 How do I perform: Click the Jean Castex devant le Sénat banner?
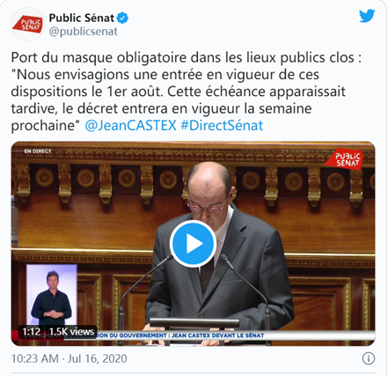[180, 335]
